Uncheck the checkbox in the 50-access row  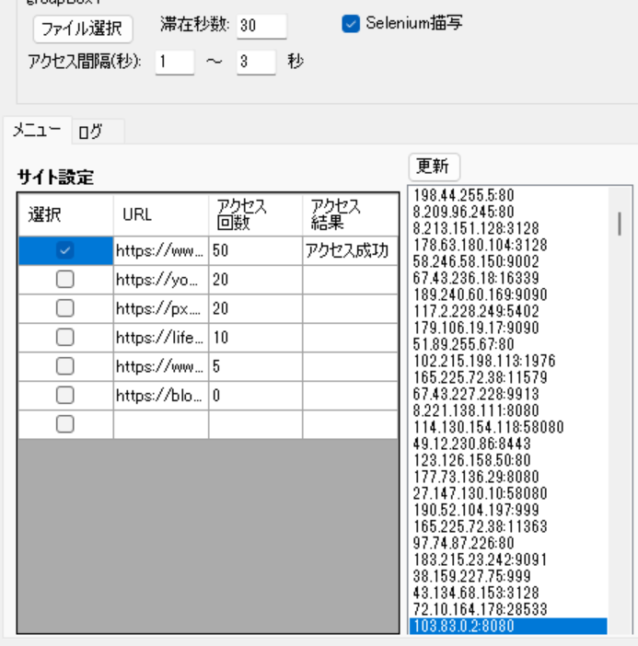[65, 250]
